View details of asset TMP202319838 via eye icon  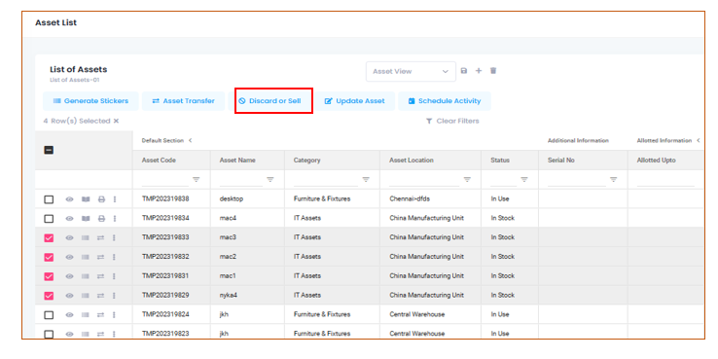click(70, 199)
